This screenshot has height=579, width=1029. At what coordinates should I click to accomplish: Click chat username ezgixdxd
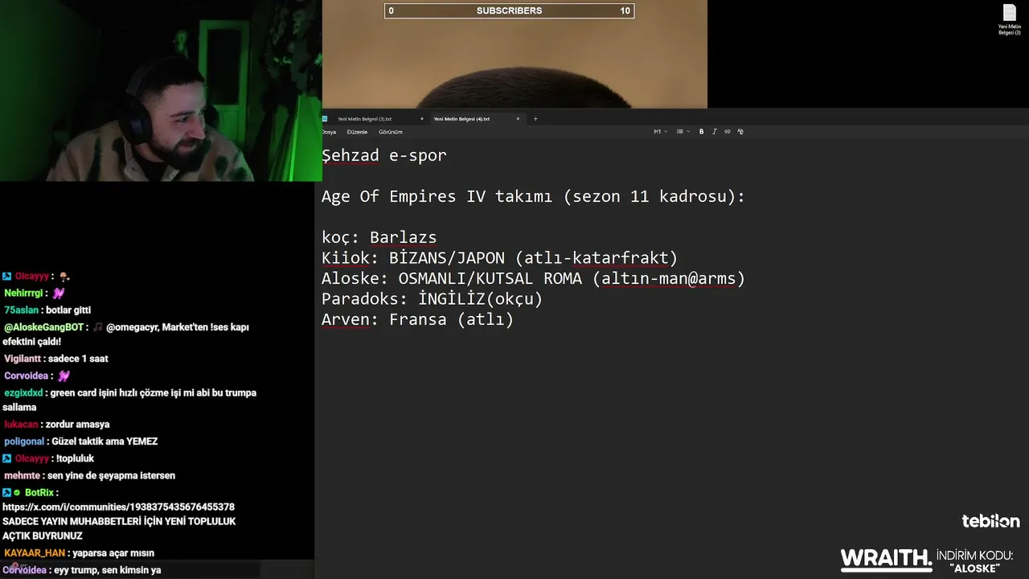click(24, 393)
